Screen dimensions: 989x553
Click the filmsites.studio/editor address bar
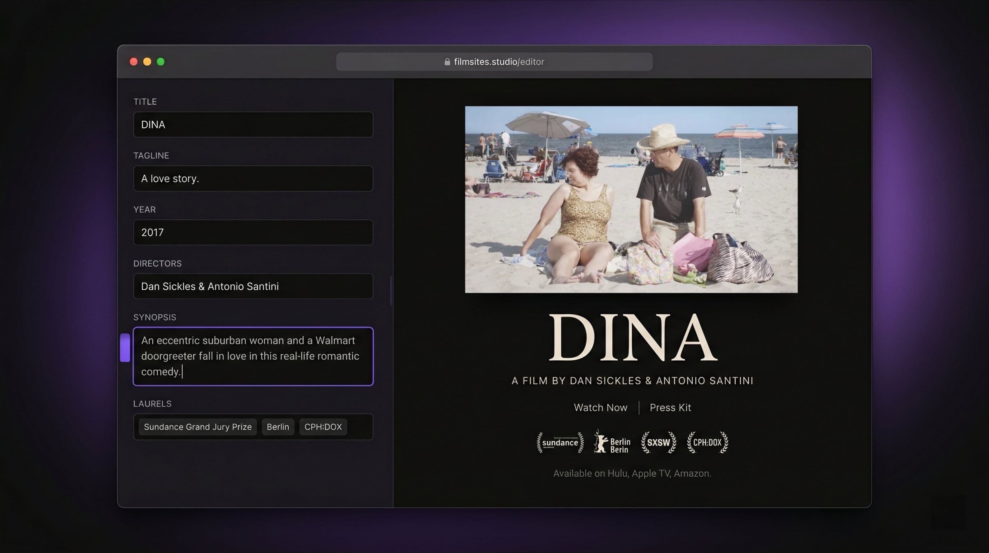494,62
